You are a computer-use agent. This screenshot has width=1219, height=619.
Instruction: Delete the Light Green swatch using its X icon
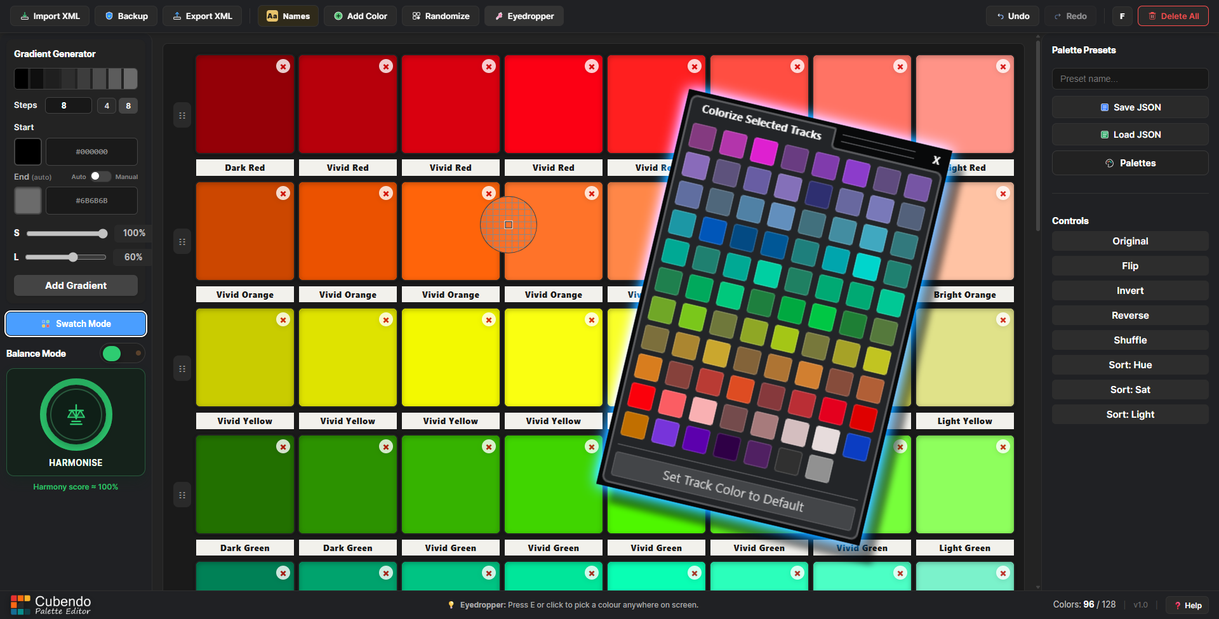pos(1003,447)
